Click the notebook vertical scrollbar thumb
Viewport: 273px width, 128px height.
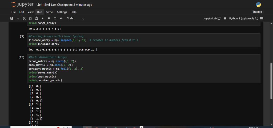point(271,81)
